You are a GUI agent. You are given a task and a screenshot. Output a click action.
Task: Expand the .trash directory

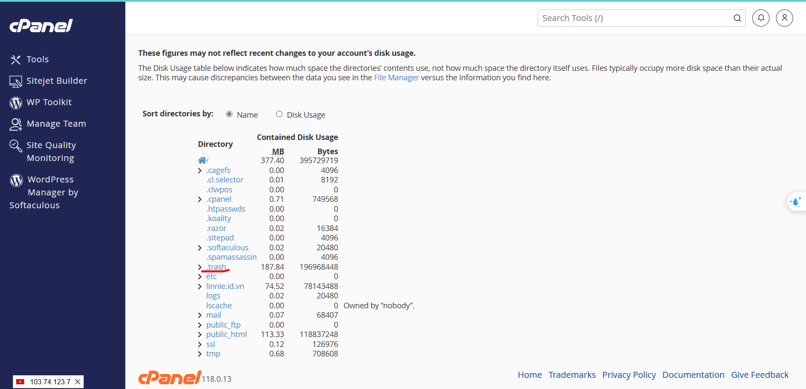[x=200, y=267]
